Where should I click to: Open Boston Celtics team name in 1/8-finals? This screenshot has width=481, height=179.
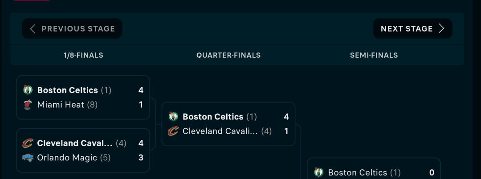(x=68, y=90)
